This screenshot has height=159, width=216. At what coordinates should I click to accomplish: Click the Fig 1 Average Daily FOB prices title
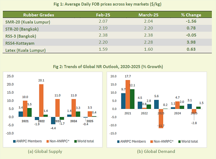(107, 4)
